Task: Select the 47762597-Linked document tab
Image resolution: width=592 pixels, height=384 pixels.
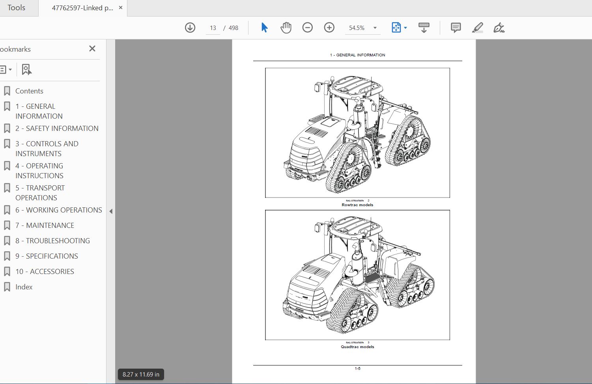Action: (x=82, y=8)
